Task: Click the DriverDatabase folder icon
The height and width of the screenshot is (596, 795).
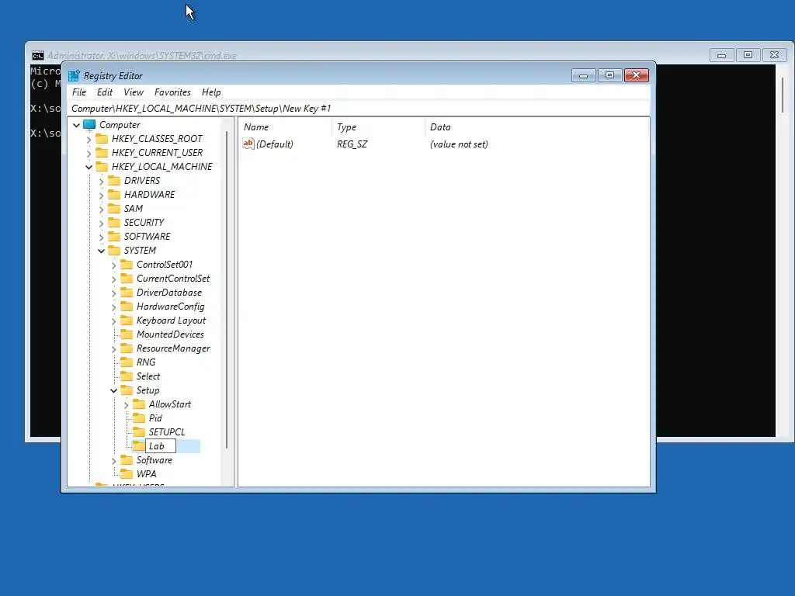Action: click(127, 293)
